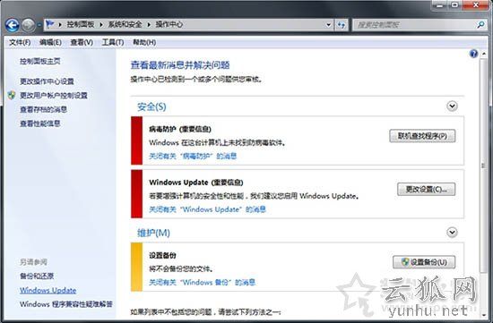Viewport: 493px width, 323px height.
Task: Open the 文件(F) menu
Action: 20,42
